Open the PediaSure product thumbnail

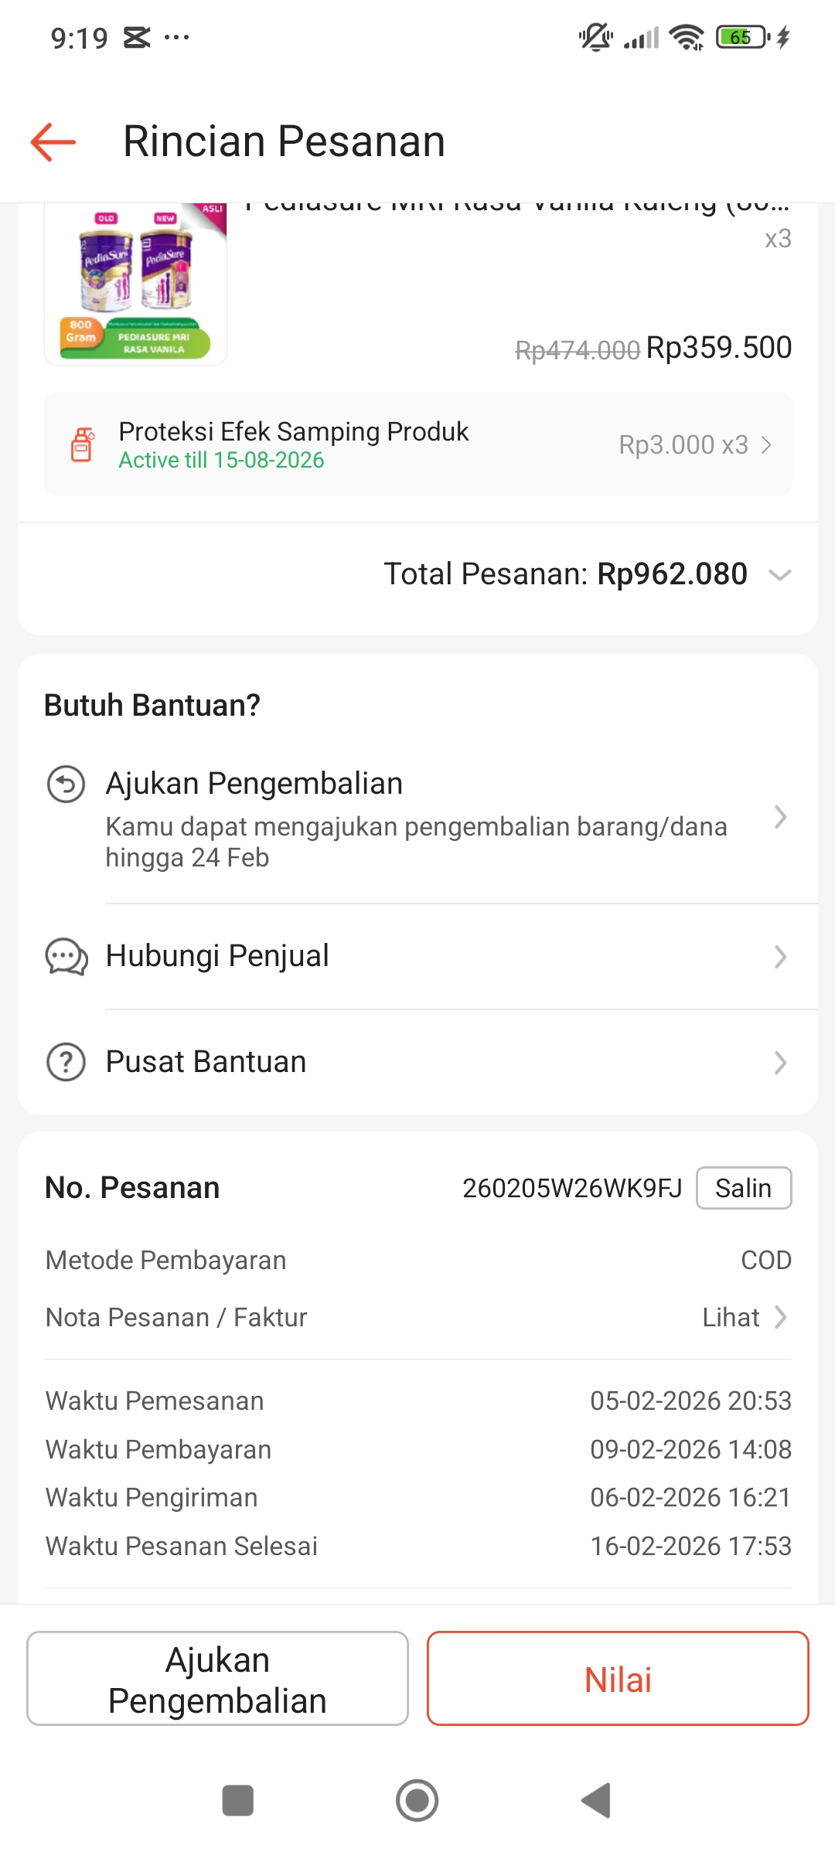[136, 283]
